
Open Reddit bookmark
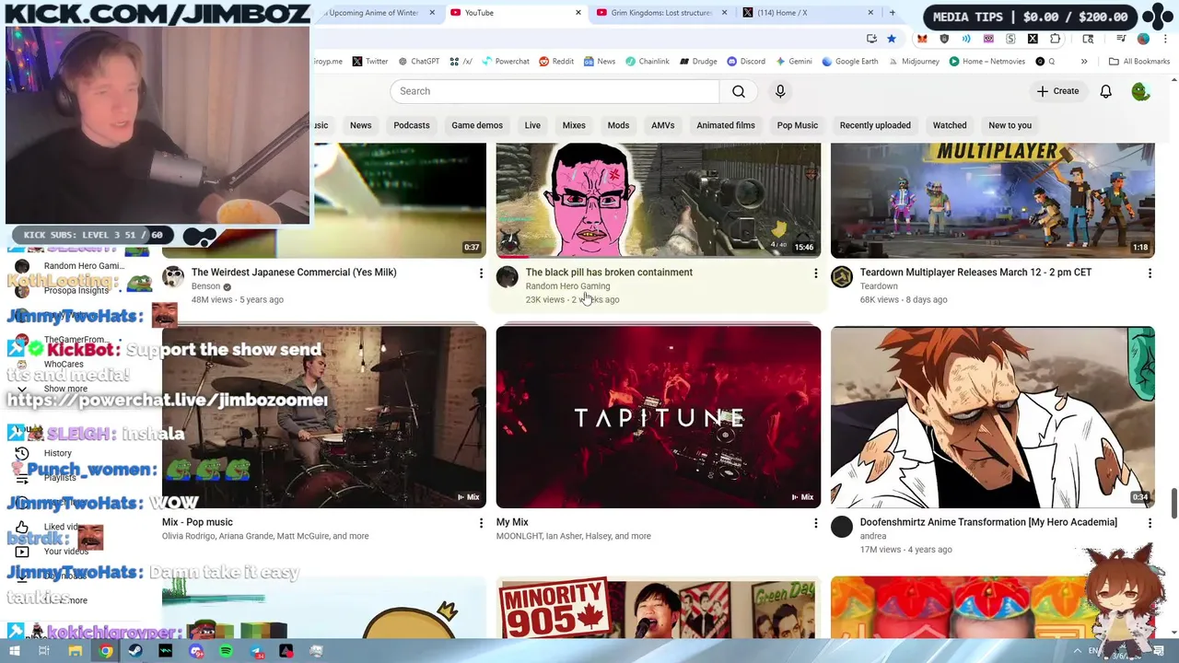pos(556,62)
